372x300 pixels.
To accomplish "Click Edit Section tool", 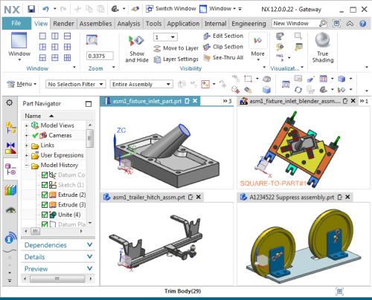I will [x=223, y=36].
